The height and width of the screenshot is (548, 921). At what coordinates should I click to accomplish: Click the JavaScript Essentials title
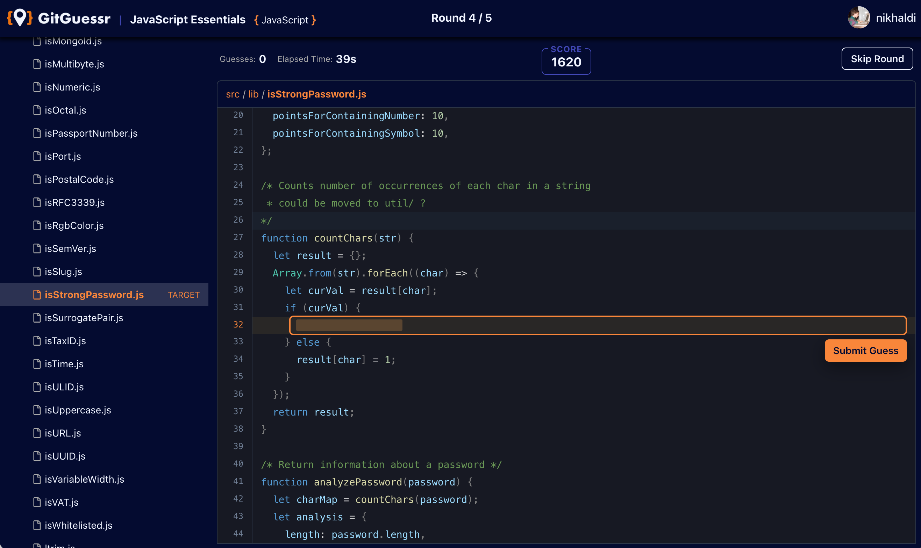point(188,19)
